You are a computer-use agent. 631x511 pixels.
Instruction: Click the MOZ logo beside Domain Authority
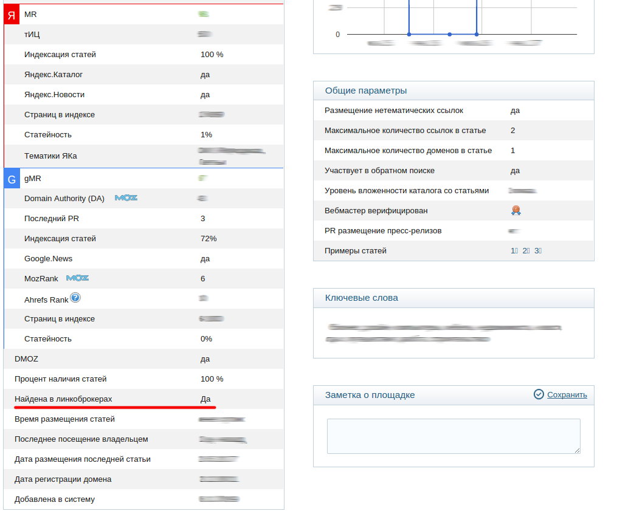tap(126, 198)
